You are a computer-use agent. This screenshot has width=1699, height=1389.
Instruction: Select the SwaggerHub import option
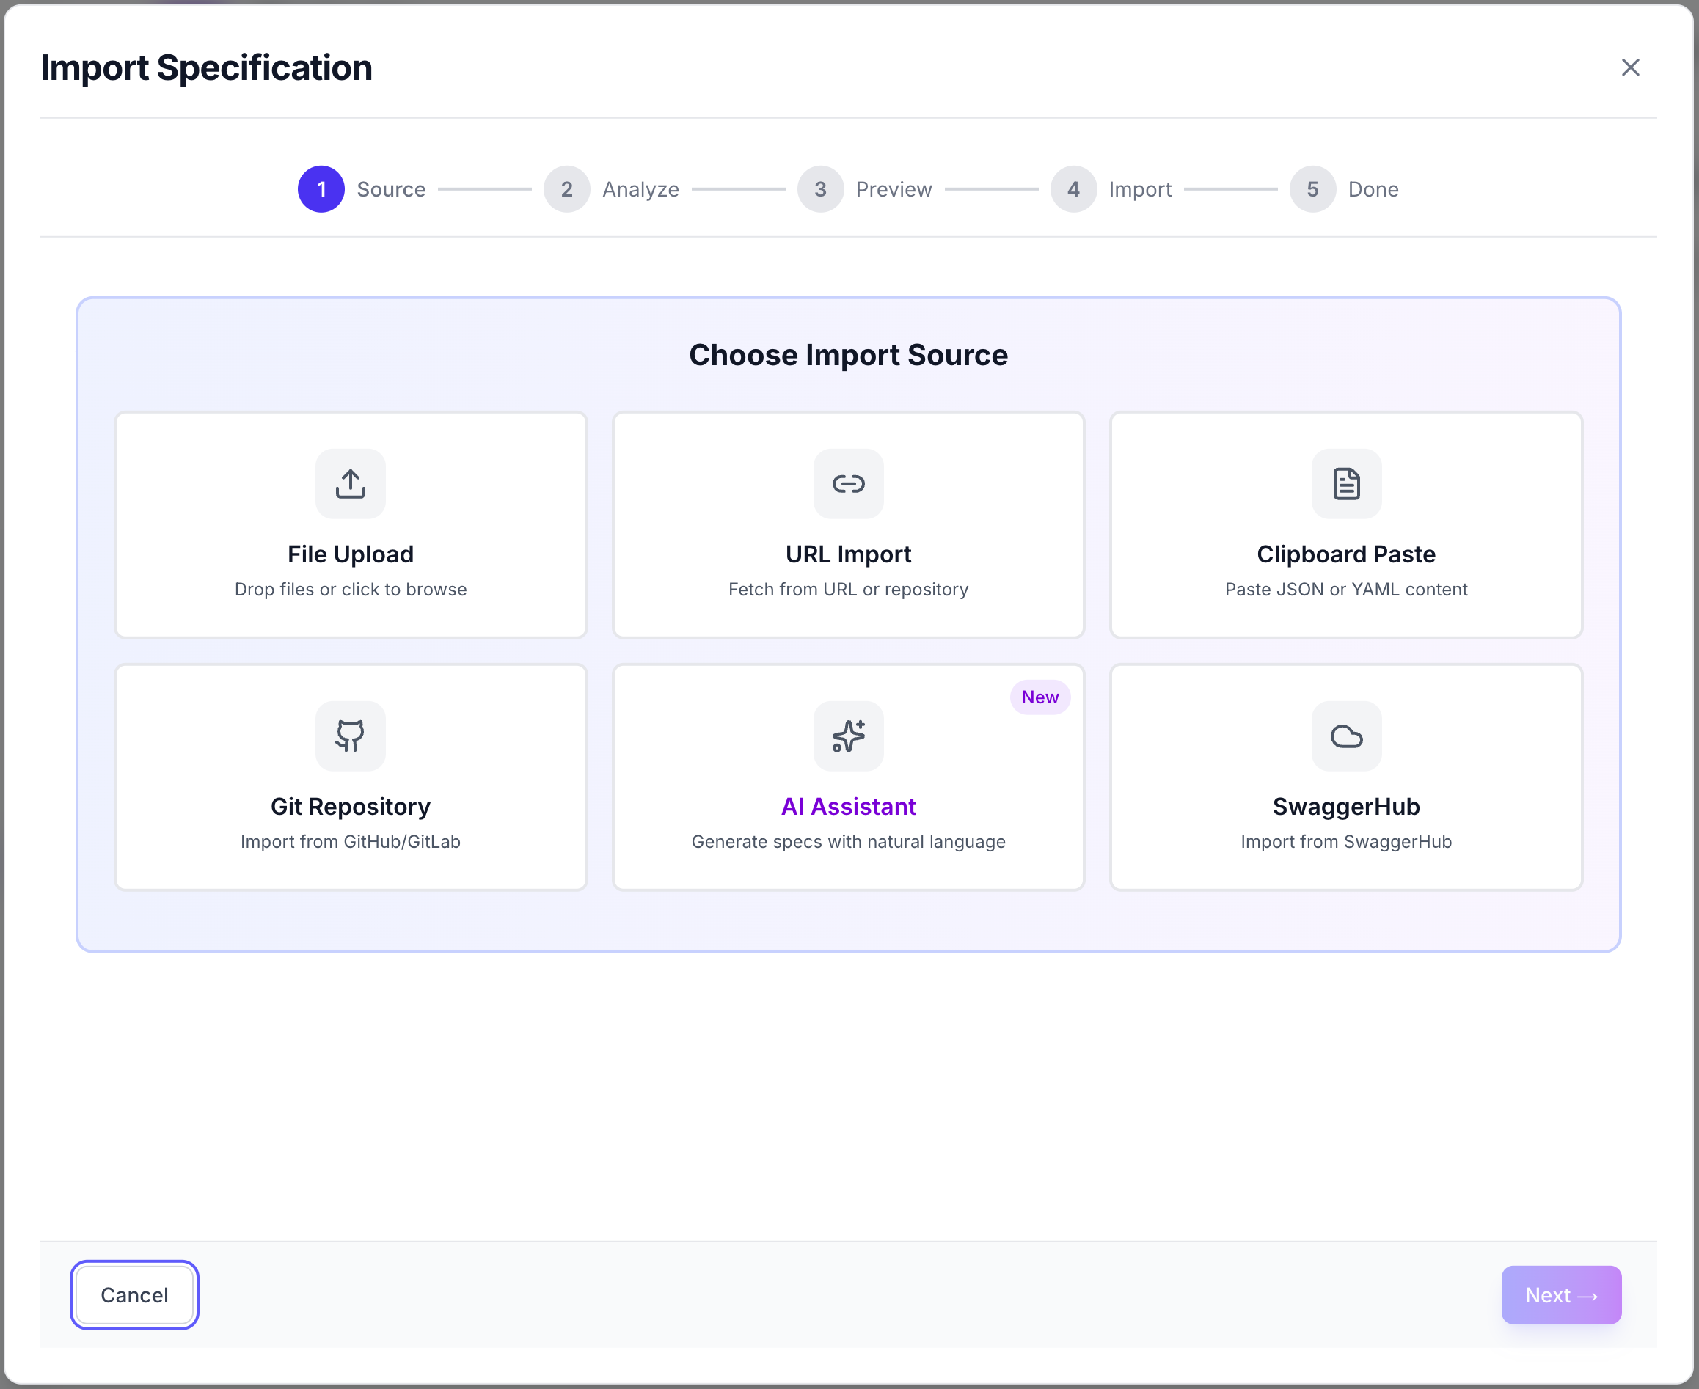click(x=1345, y=776)
